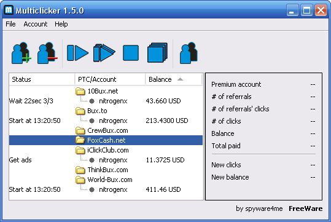Click the 213.4300 USD balance value
Image resolution: width=331 pixels, height=222 pixels.
click(167, 121)
